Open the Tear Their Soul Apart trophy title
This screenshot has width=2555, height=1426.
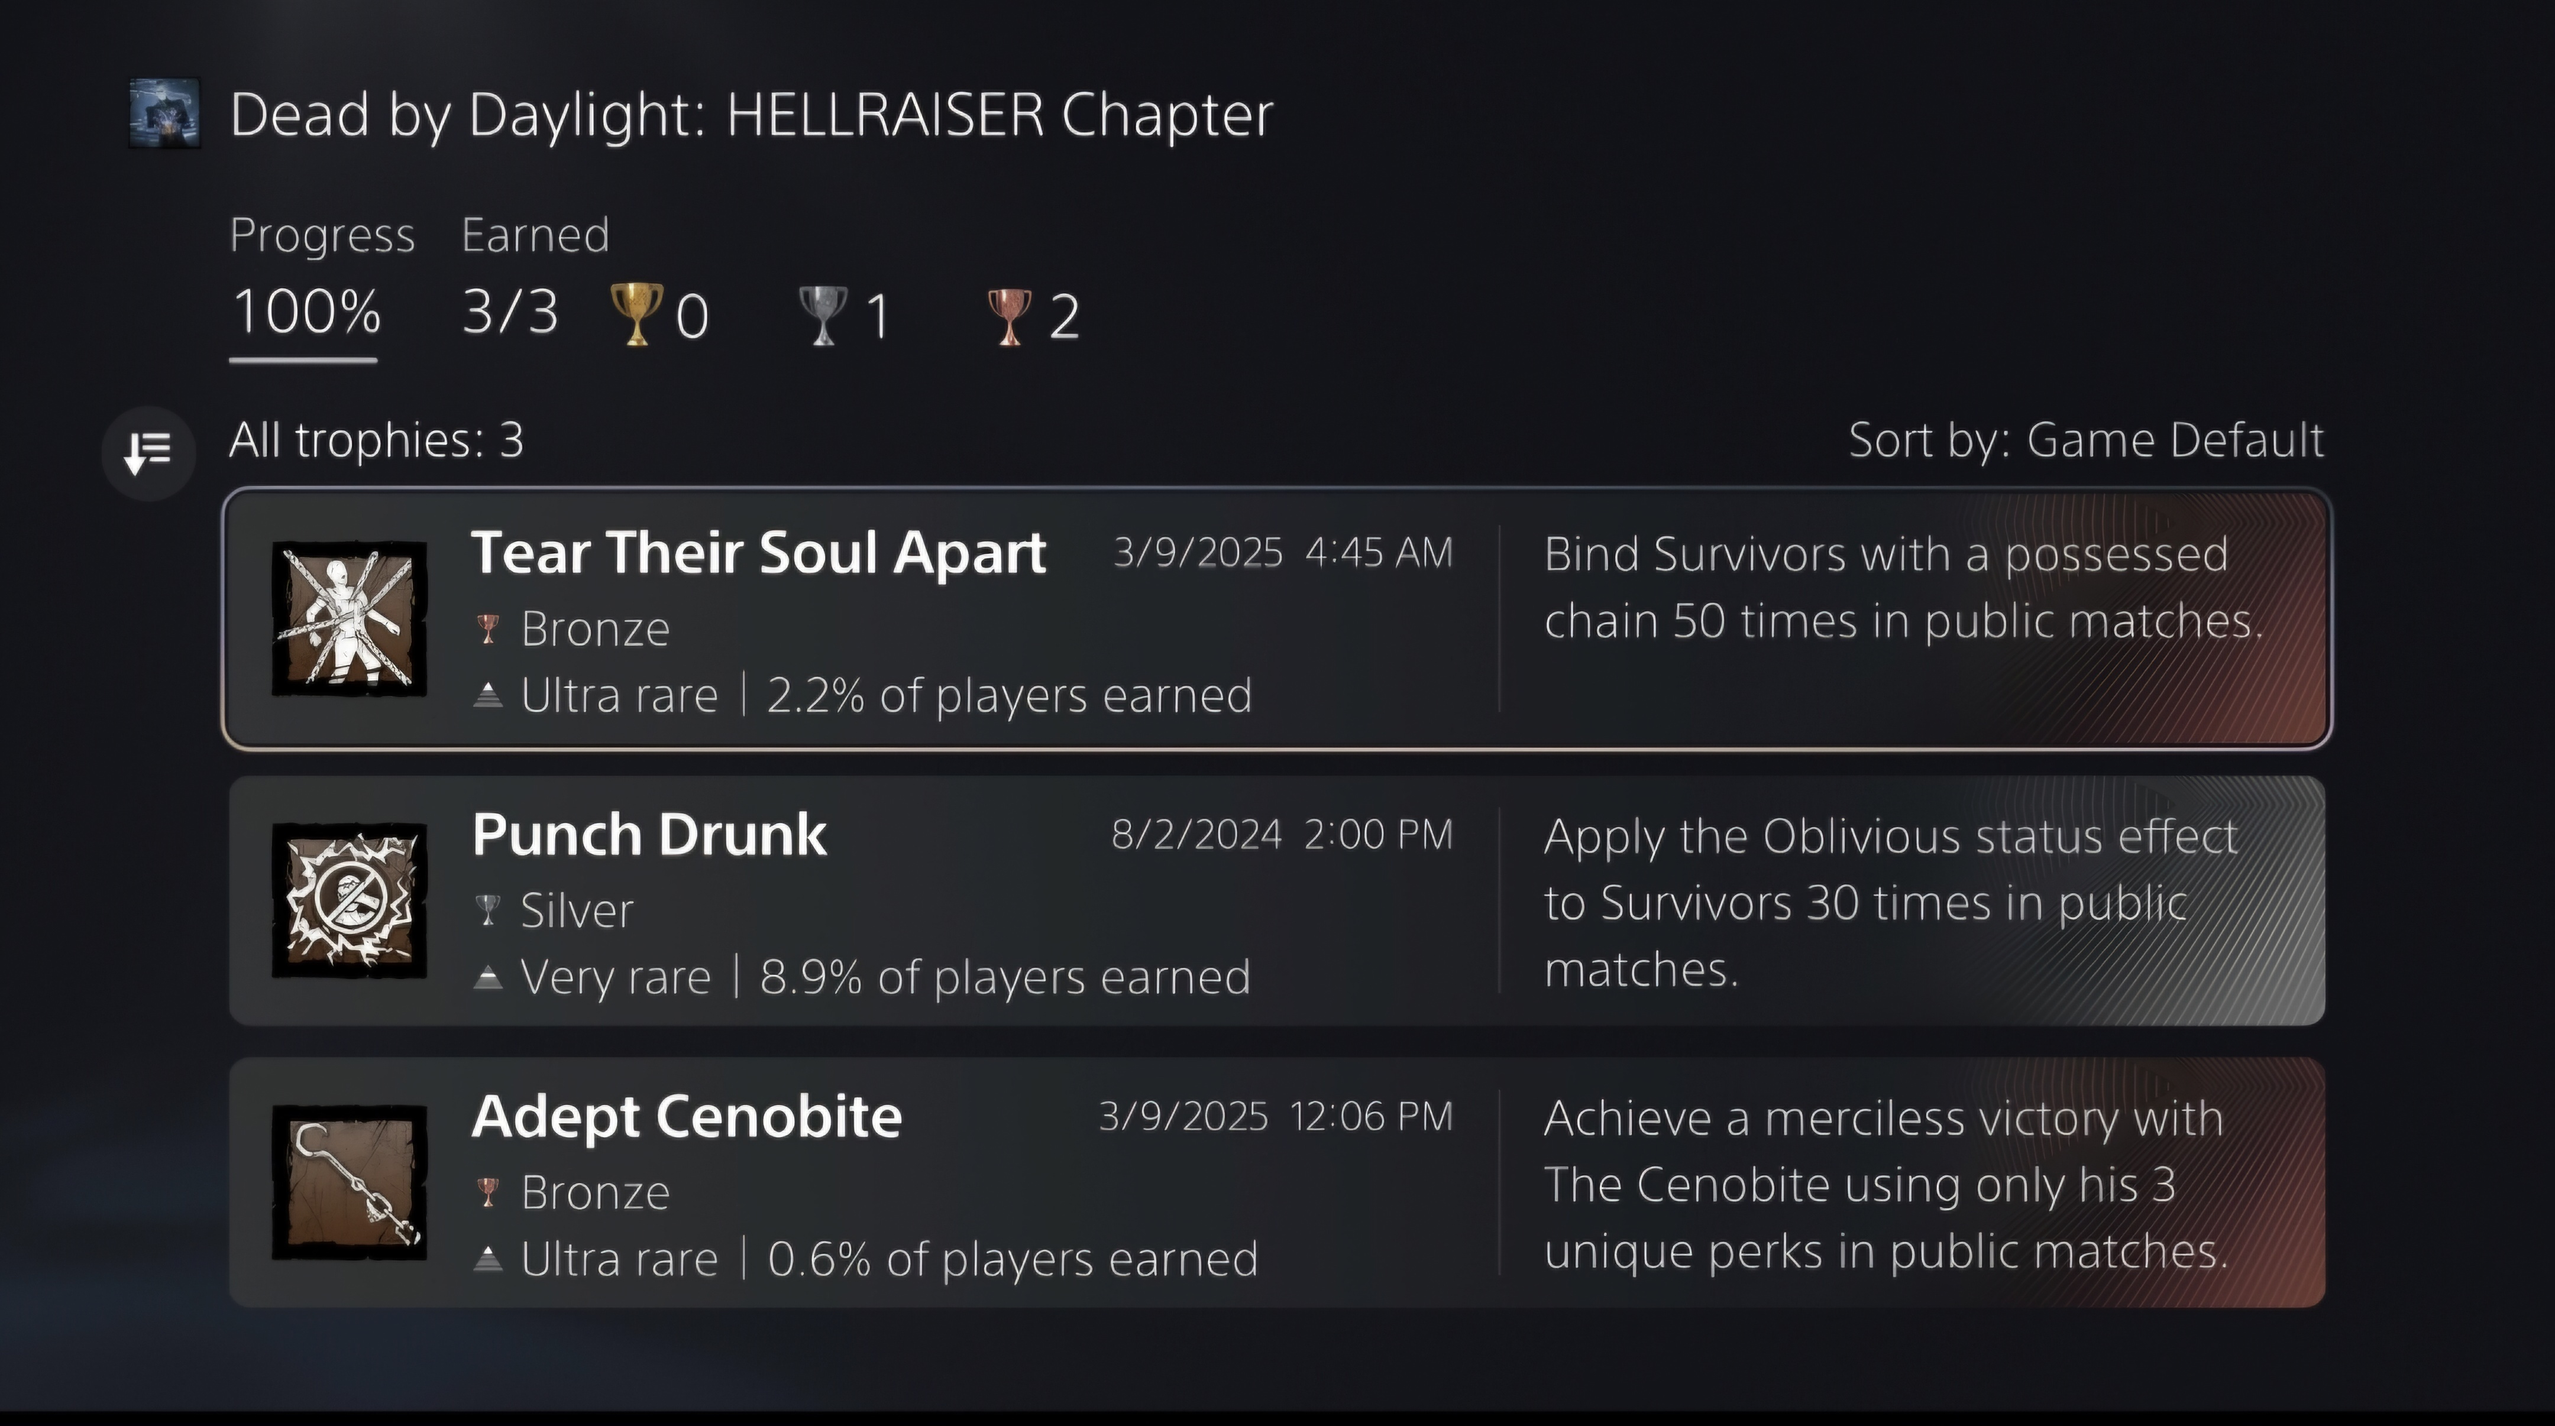pyautogui.click(x=759, y=552)
